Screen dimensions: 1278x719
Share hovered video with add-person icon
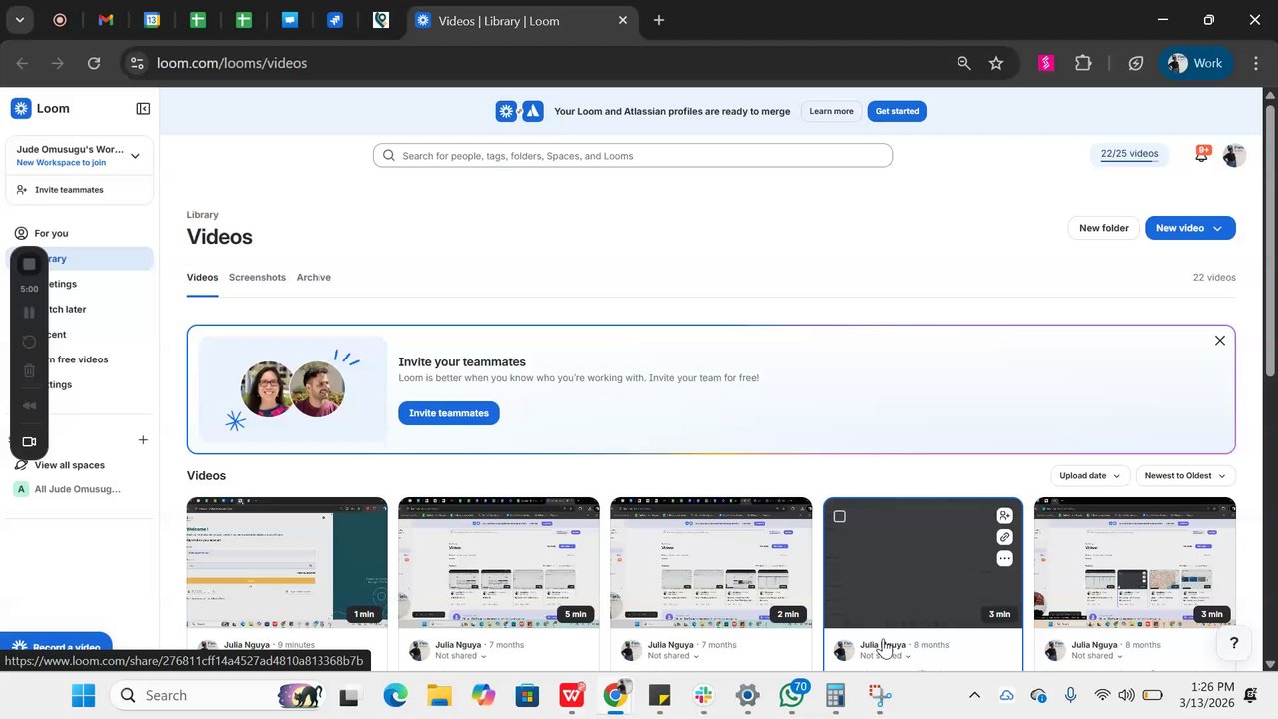pos(1004,516)
